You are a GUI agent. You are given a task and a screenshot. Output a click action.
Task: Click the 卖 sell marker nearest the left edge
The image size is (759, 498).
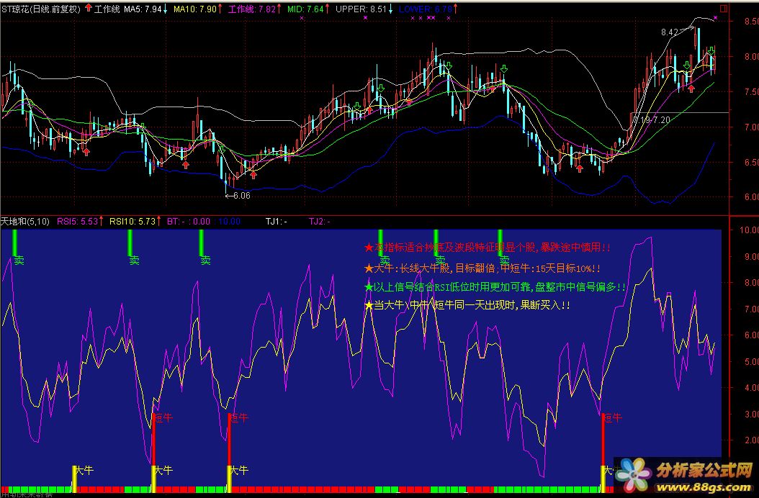19,261
